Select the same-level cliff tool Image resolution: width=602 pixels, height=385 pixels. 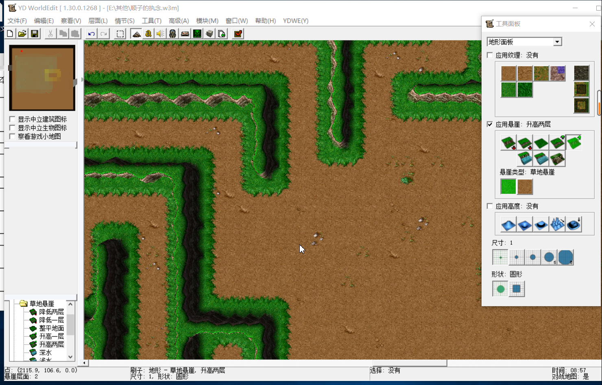pos(541,143)
